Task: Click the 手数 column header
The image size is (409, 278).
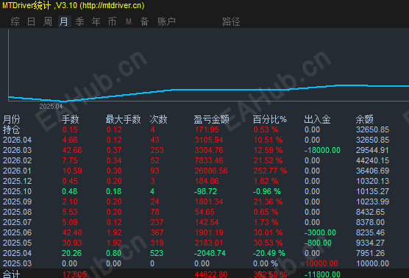Action: (x=70, y=119)
